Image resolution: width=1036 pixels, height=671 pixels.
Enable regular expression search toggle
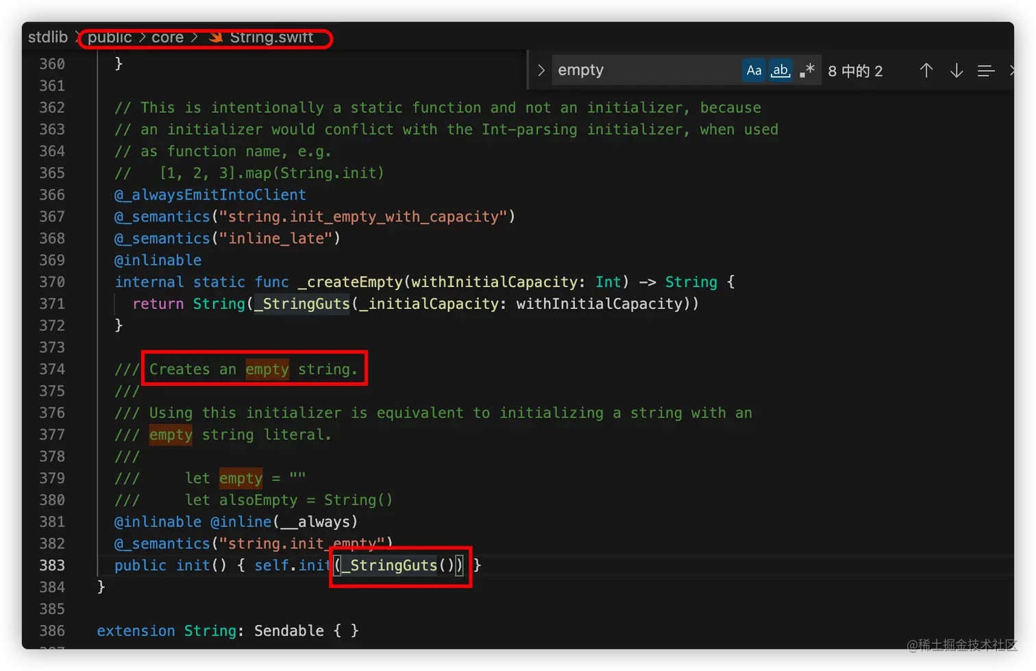tap(807, 71)
